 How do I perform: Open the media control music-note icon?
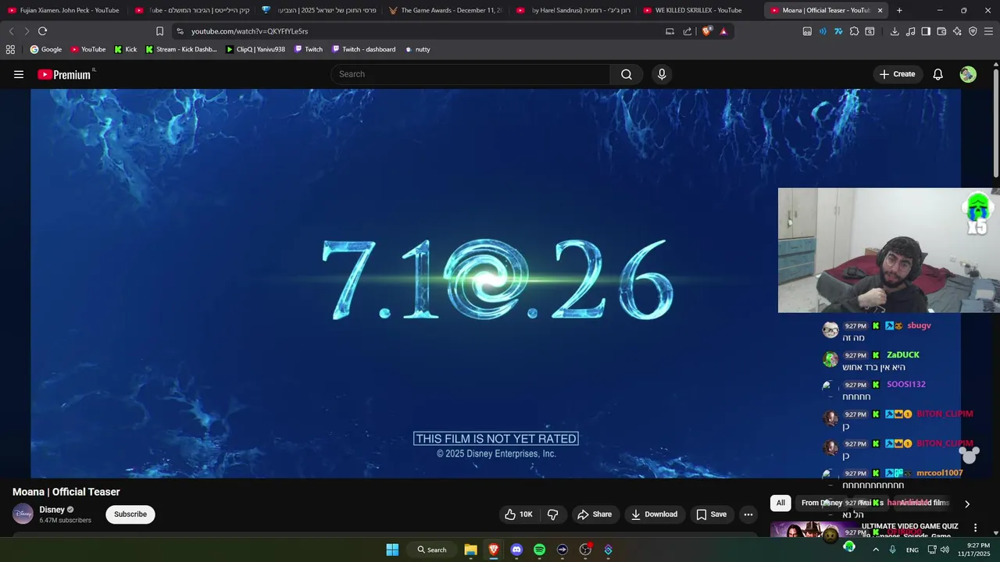click(x=910, y=31)
